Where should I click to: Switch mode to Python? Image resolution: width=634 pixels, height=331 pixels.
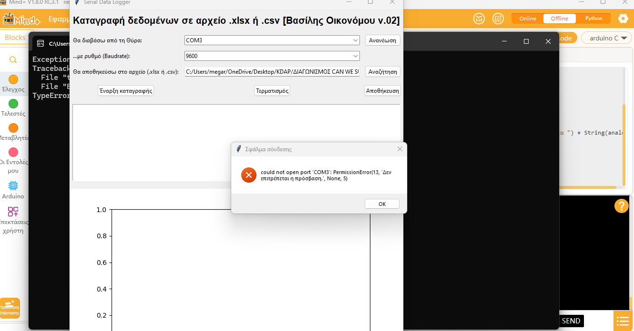(x=593, y=19)
